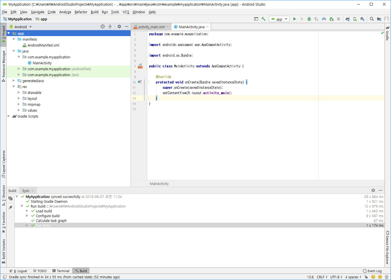
Task: Click the Make Project hammer icon
Action: pyautogui.click(x=263, y=19)
